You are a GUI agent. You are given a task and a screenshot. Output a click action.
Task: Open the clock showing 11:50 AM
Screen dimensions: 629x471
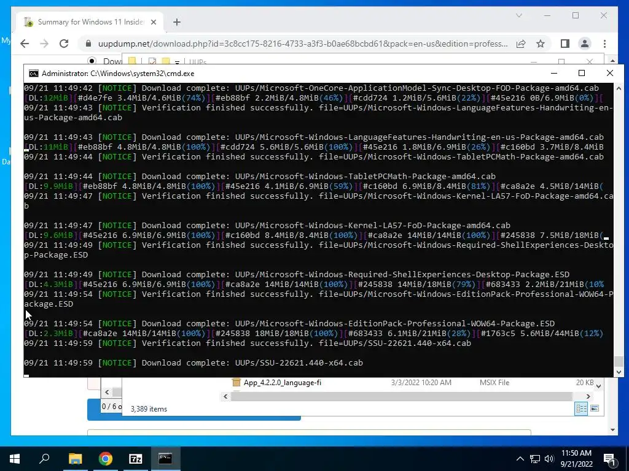[576, 459]
